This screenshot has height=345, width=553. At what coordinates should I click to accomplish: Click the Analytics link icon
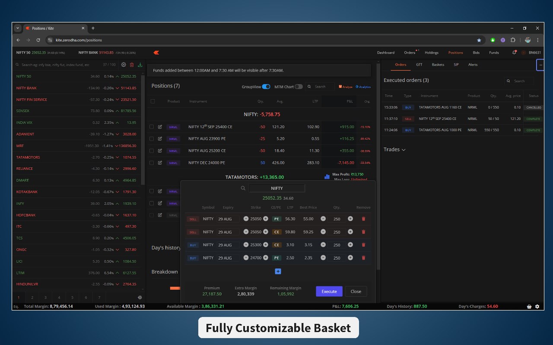pyautogui.click(x=363, y=87)
